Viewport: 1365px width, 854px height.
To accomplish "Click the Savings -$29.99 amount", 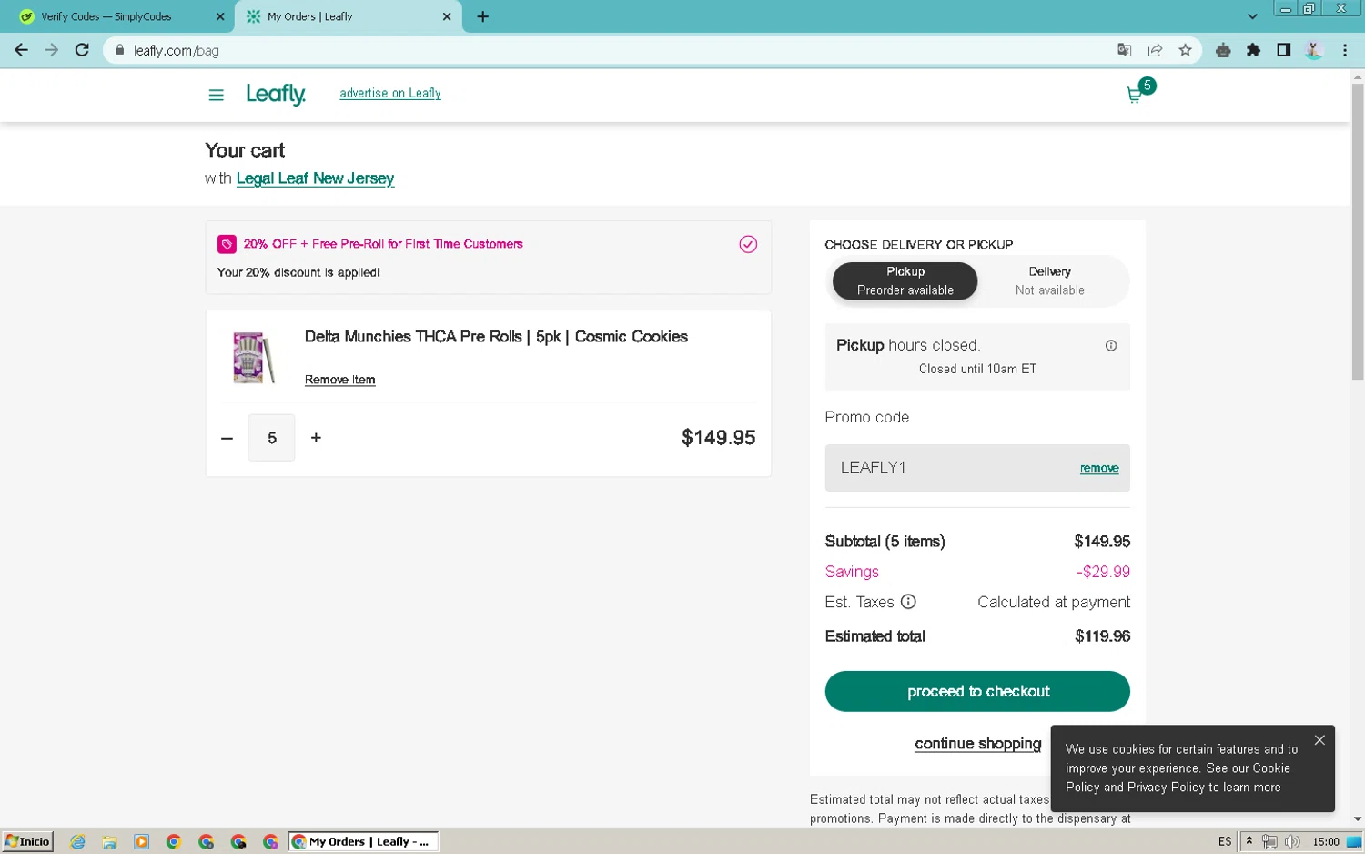I will pyautogui.click(x=1103, y=572).
